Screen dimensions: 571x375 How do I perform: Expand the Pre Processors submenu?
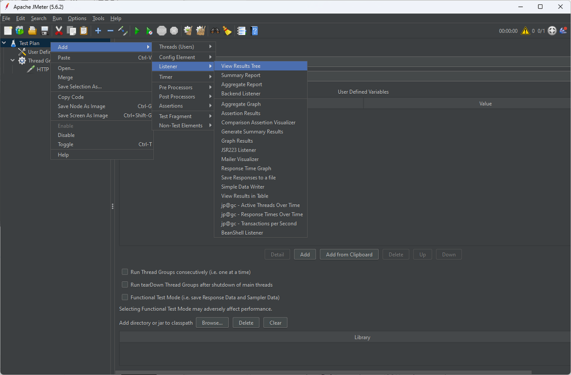(x=184, y=87)
